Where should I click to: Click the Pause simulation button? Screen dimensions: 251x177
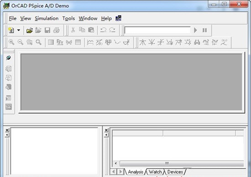point(204,30)
